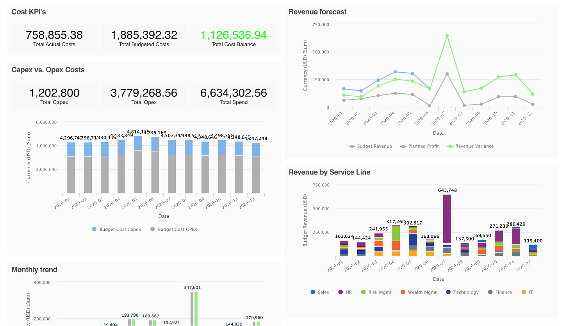Click the Sales legend blue dot
This screenshot has width=567, height=326.
[x=313, y=292]
